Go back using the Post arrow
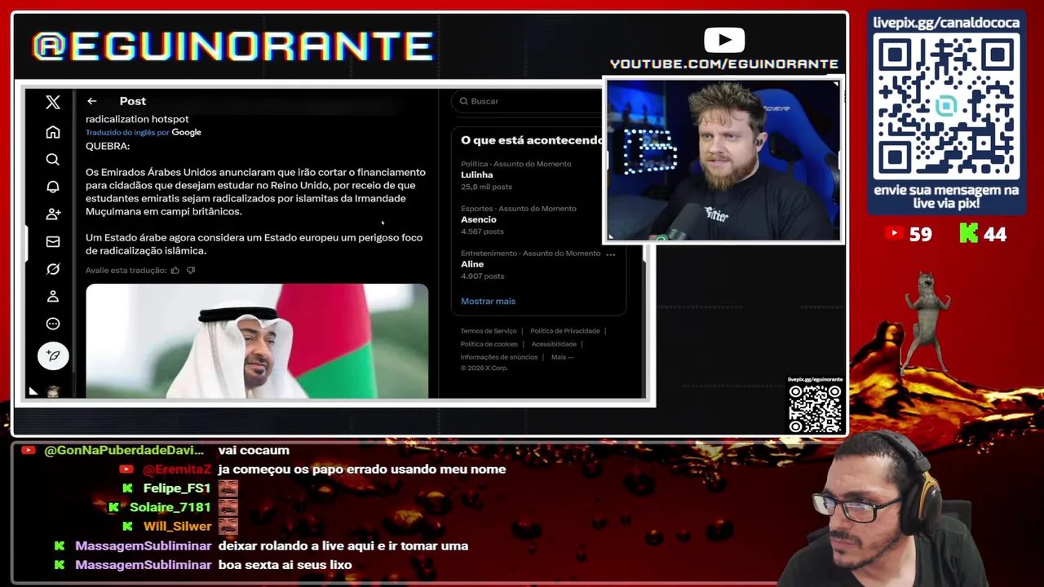This screenshot has height=587, width=1044. point(91,101)
